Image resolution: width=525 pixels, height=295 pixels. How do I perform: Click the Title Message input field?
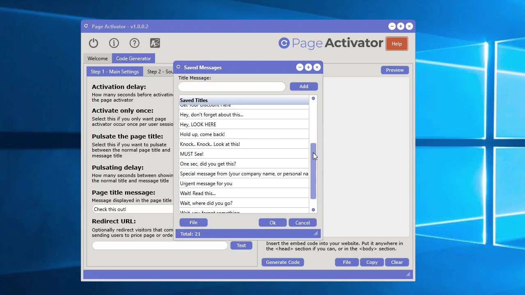[232, 86]
